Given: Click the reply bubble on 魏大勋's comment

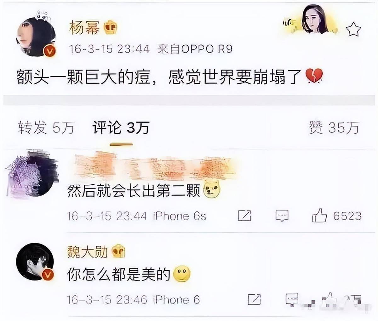Looking at the screenshot, I should coord(292,300).
